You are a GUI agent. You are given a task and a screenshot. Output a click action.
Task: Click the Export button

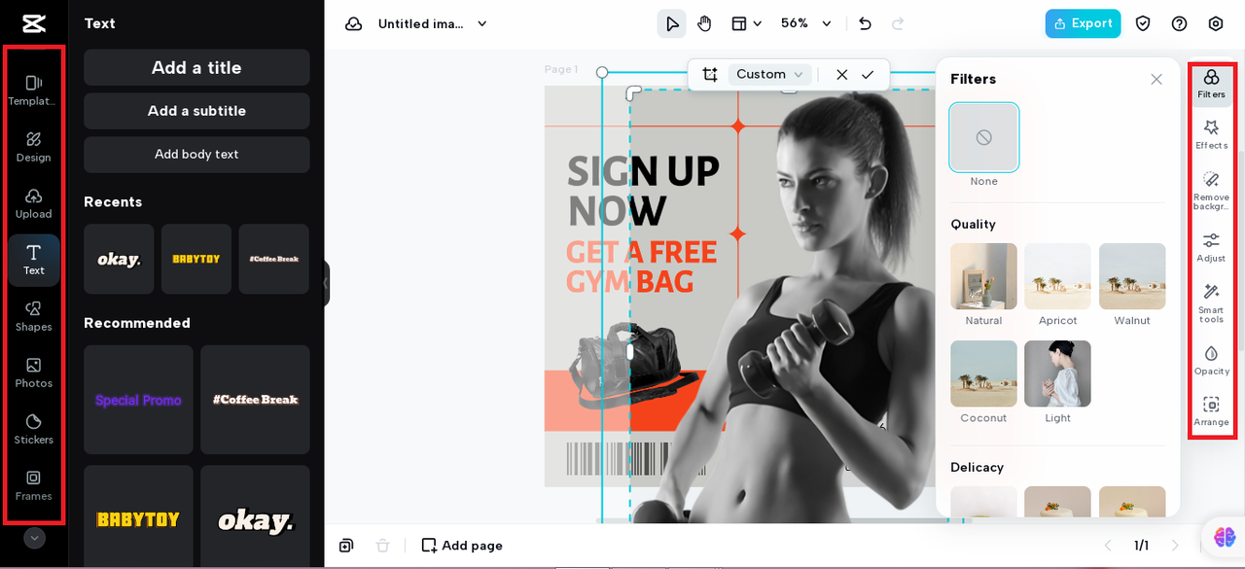click(1083, 23)
